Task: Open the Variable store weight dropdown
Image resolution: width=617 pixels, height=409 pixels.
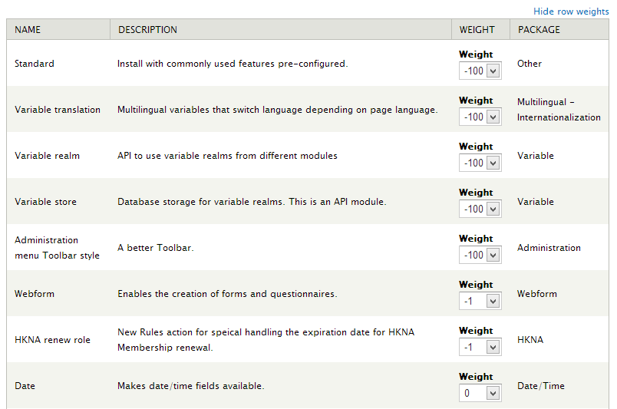Action: tap(480, 209)
